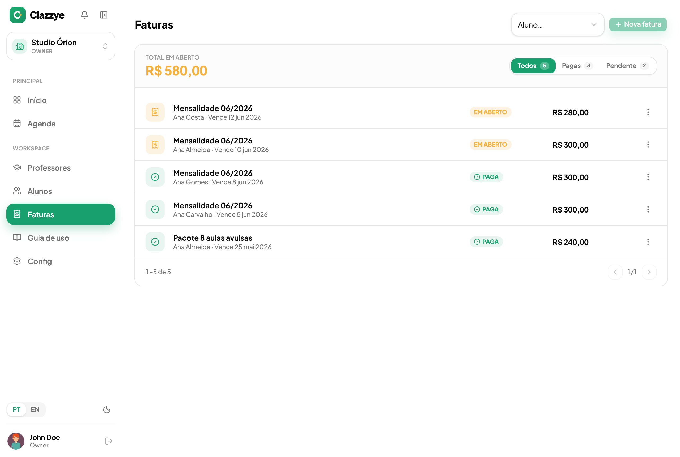Click the R$ 240,00 amount
The image size is (680, 457).
571,242
